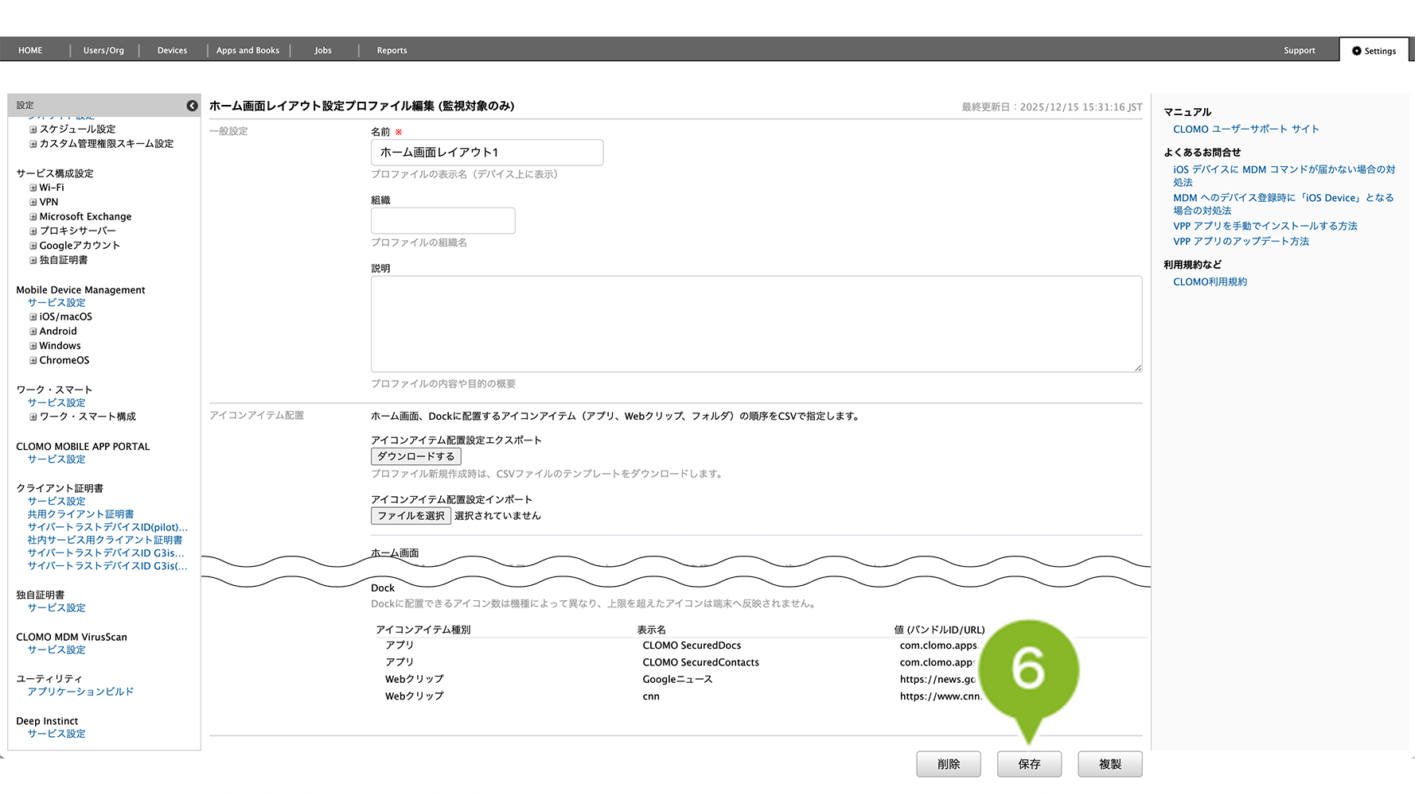
Task: Click the ファイルを選択 file chooser button
Action: (x=411, y=516)
